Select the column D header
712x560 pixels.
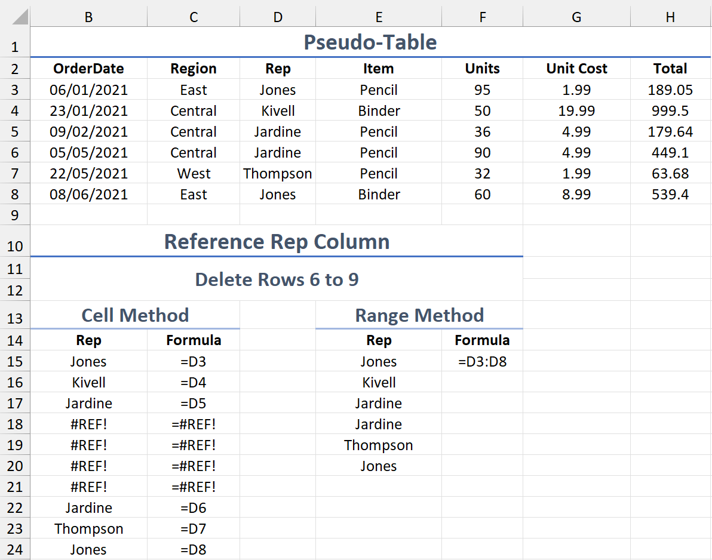pyautogui.click(x=278, y=17)
